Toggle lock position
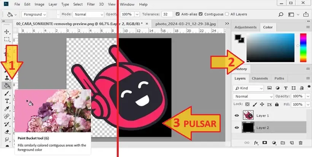 [x=262, y=104]
